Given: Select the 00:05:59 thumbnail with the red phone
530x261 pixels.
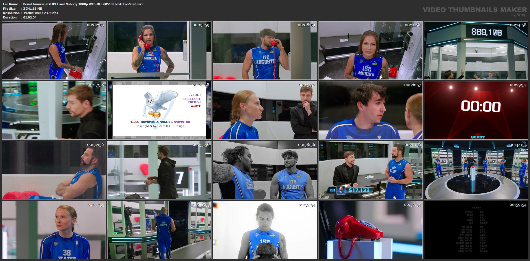Looking at the screenshot, I should click(x=159, y=50).
